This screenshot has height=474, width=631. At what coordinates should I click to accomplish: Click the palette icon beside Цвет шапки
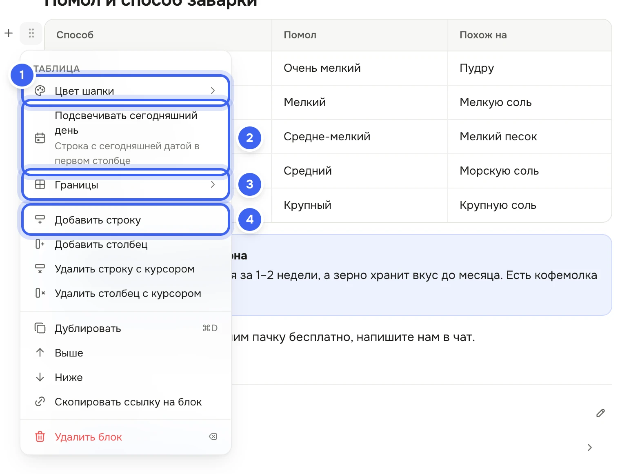point(40,91)
